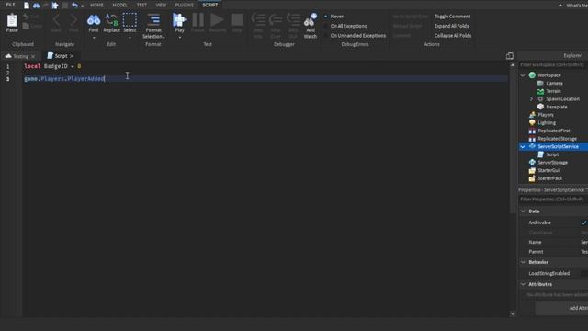Screen dimensions: 588x331
Task: Switch to the PLUGINS ribbon tab
Action: click(x=184, y=5)
